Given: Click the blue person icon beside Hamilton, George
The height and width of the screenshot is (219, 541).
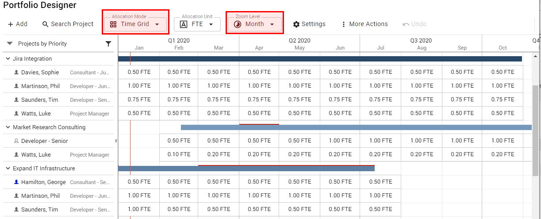Looking at the screenshot, I should point(17,182).
